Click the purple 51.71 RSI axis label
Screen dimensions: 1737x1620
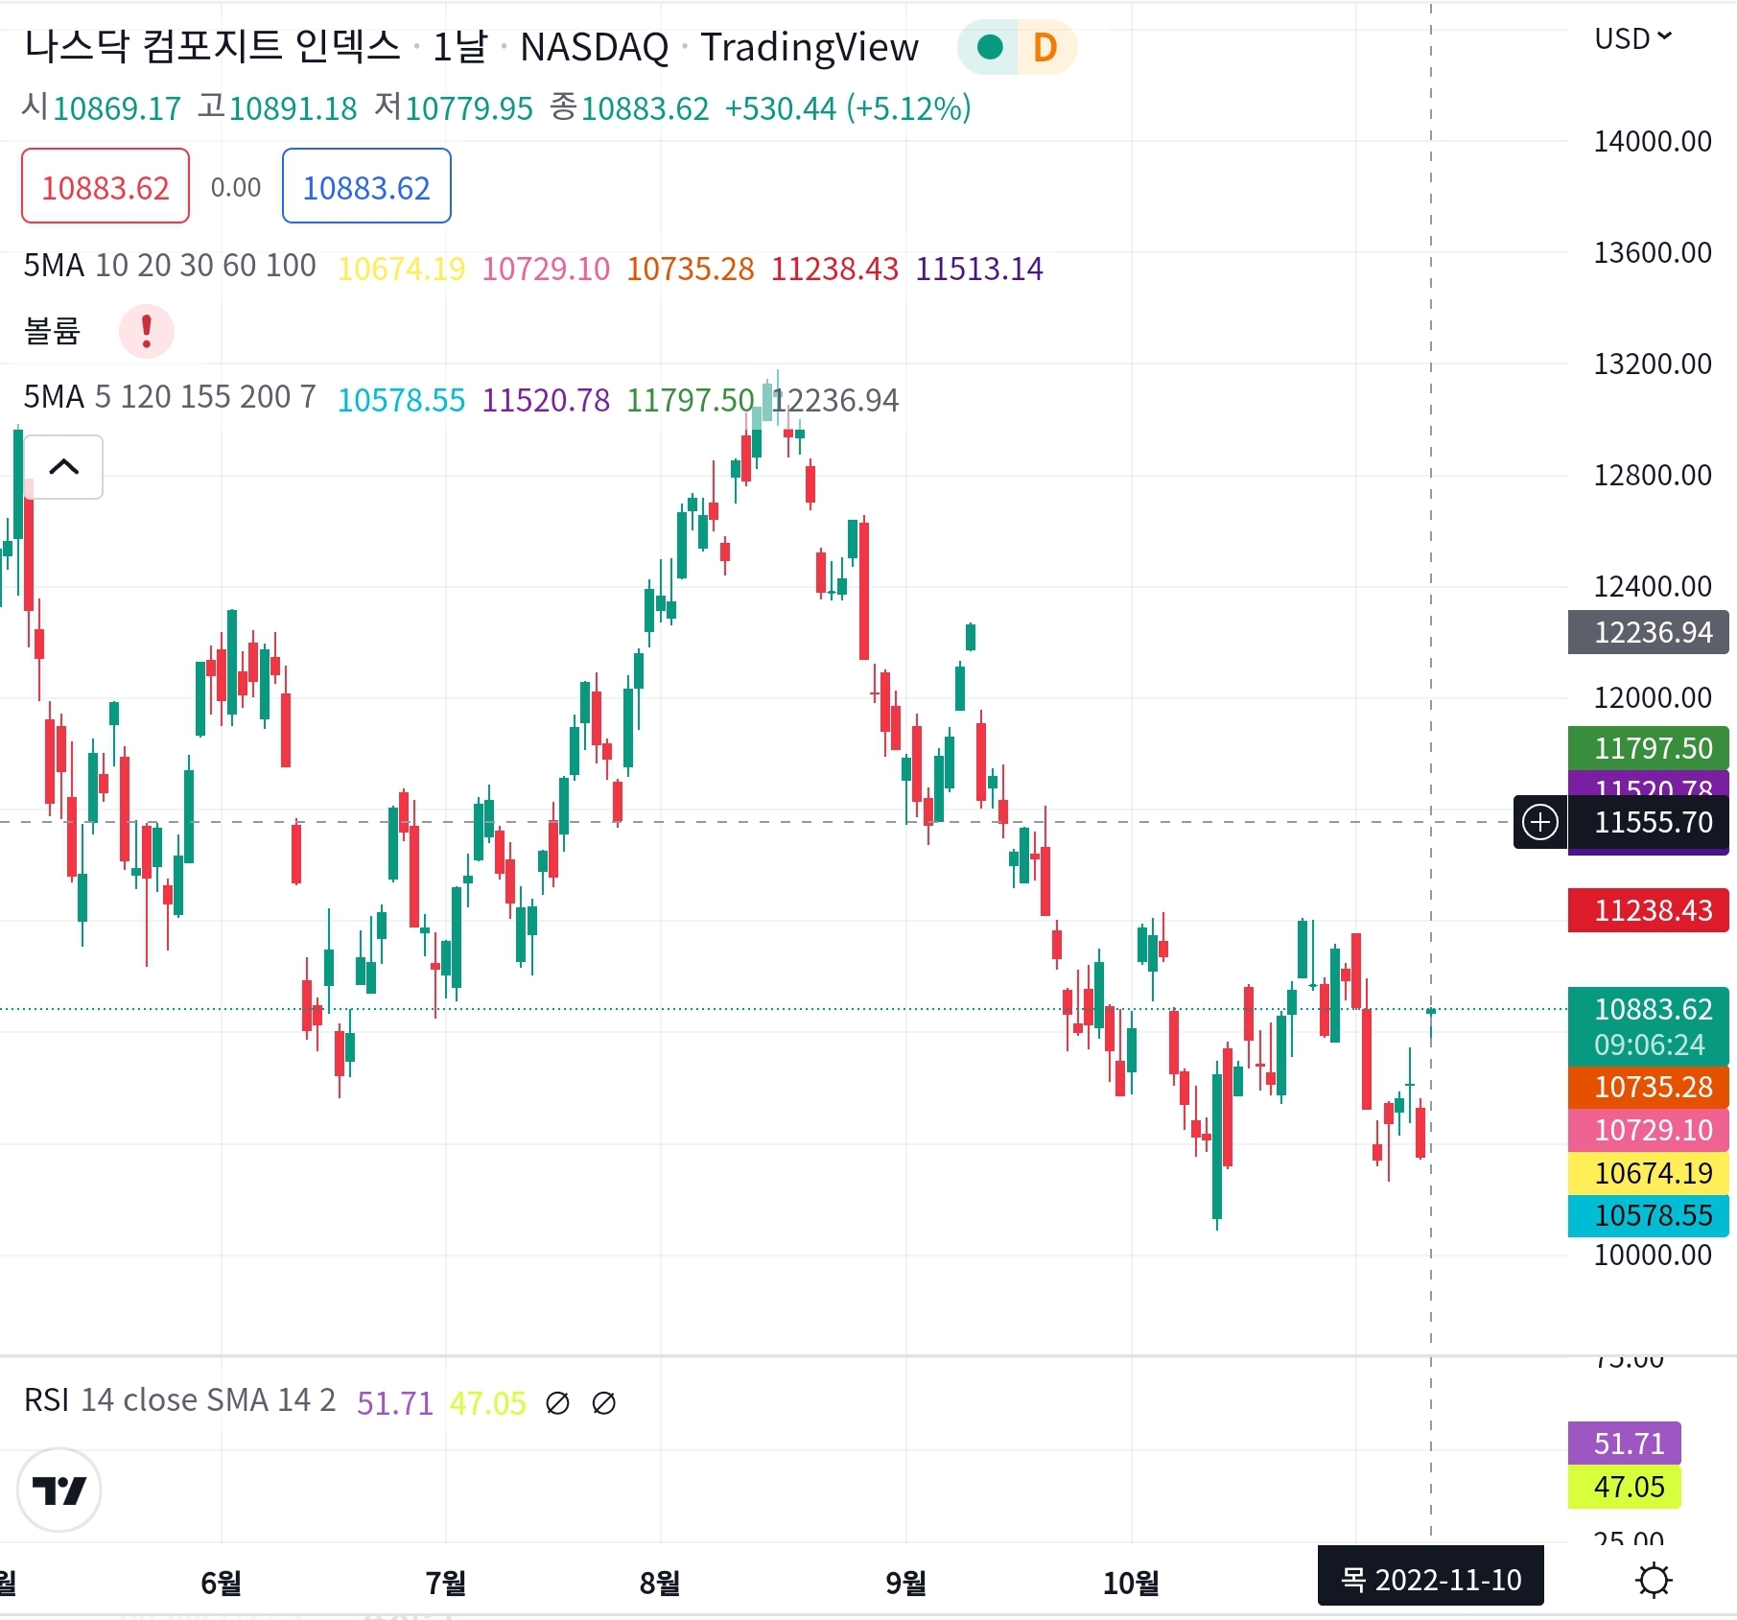click(x=1625, y=1443)
